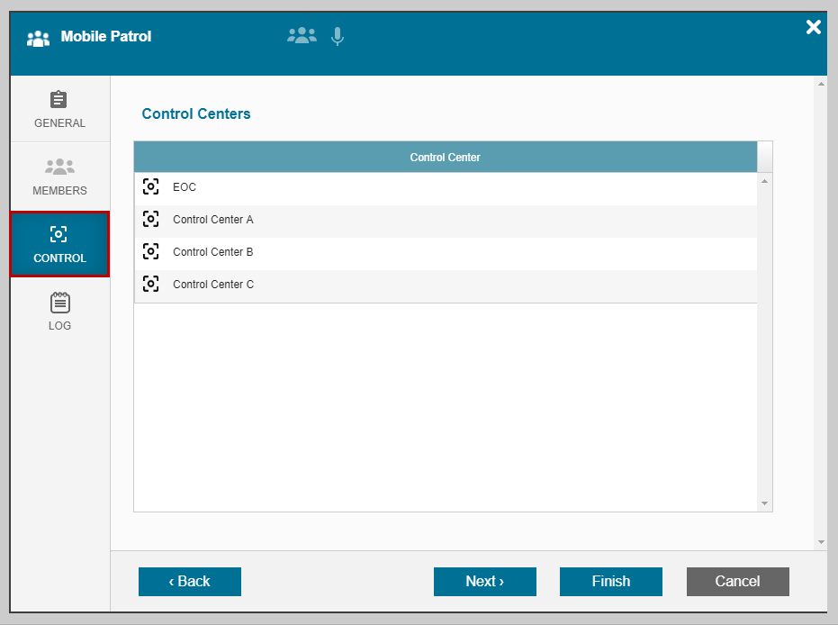This screenshot has width=838, height=625.
Task: Select the Control Center B text
Action: point(212,252)
